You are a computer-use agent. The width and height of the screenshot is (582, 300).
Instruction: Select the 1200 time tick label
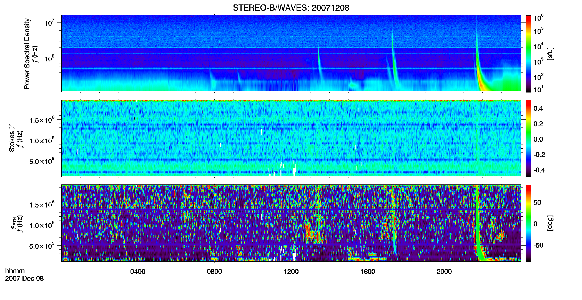point(291,272)
